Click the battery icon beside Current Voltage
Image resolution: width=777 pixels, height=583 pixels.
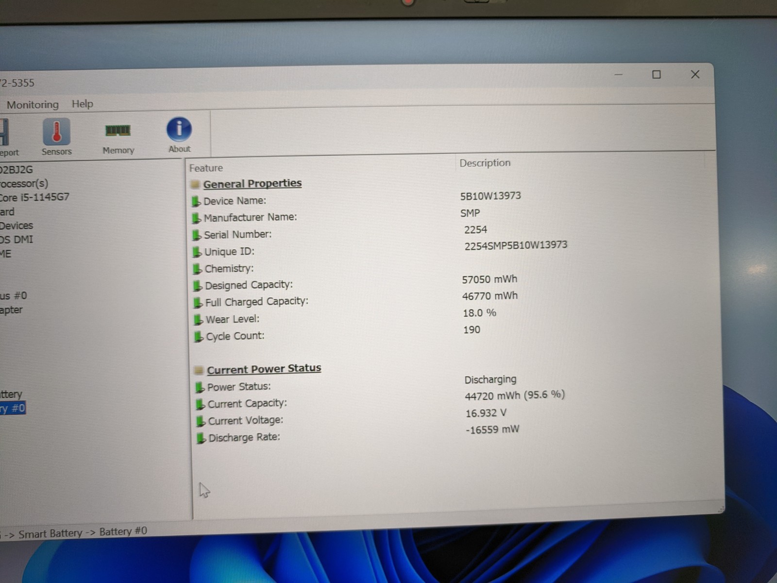pyautogui.click(x=201, y=421)
